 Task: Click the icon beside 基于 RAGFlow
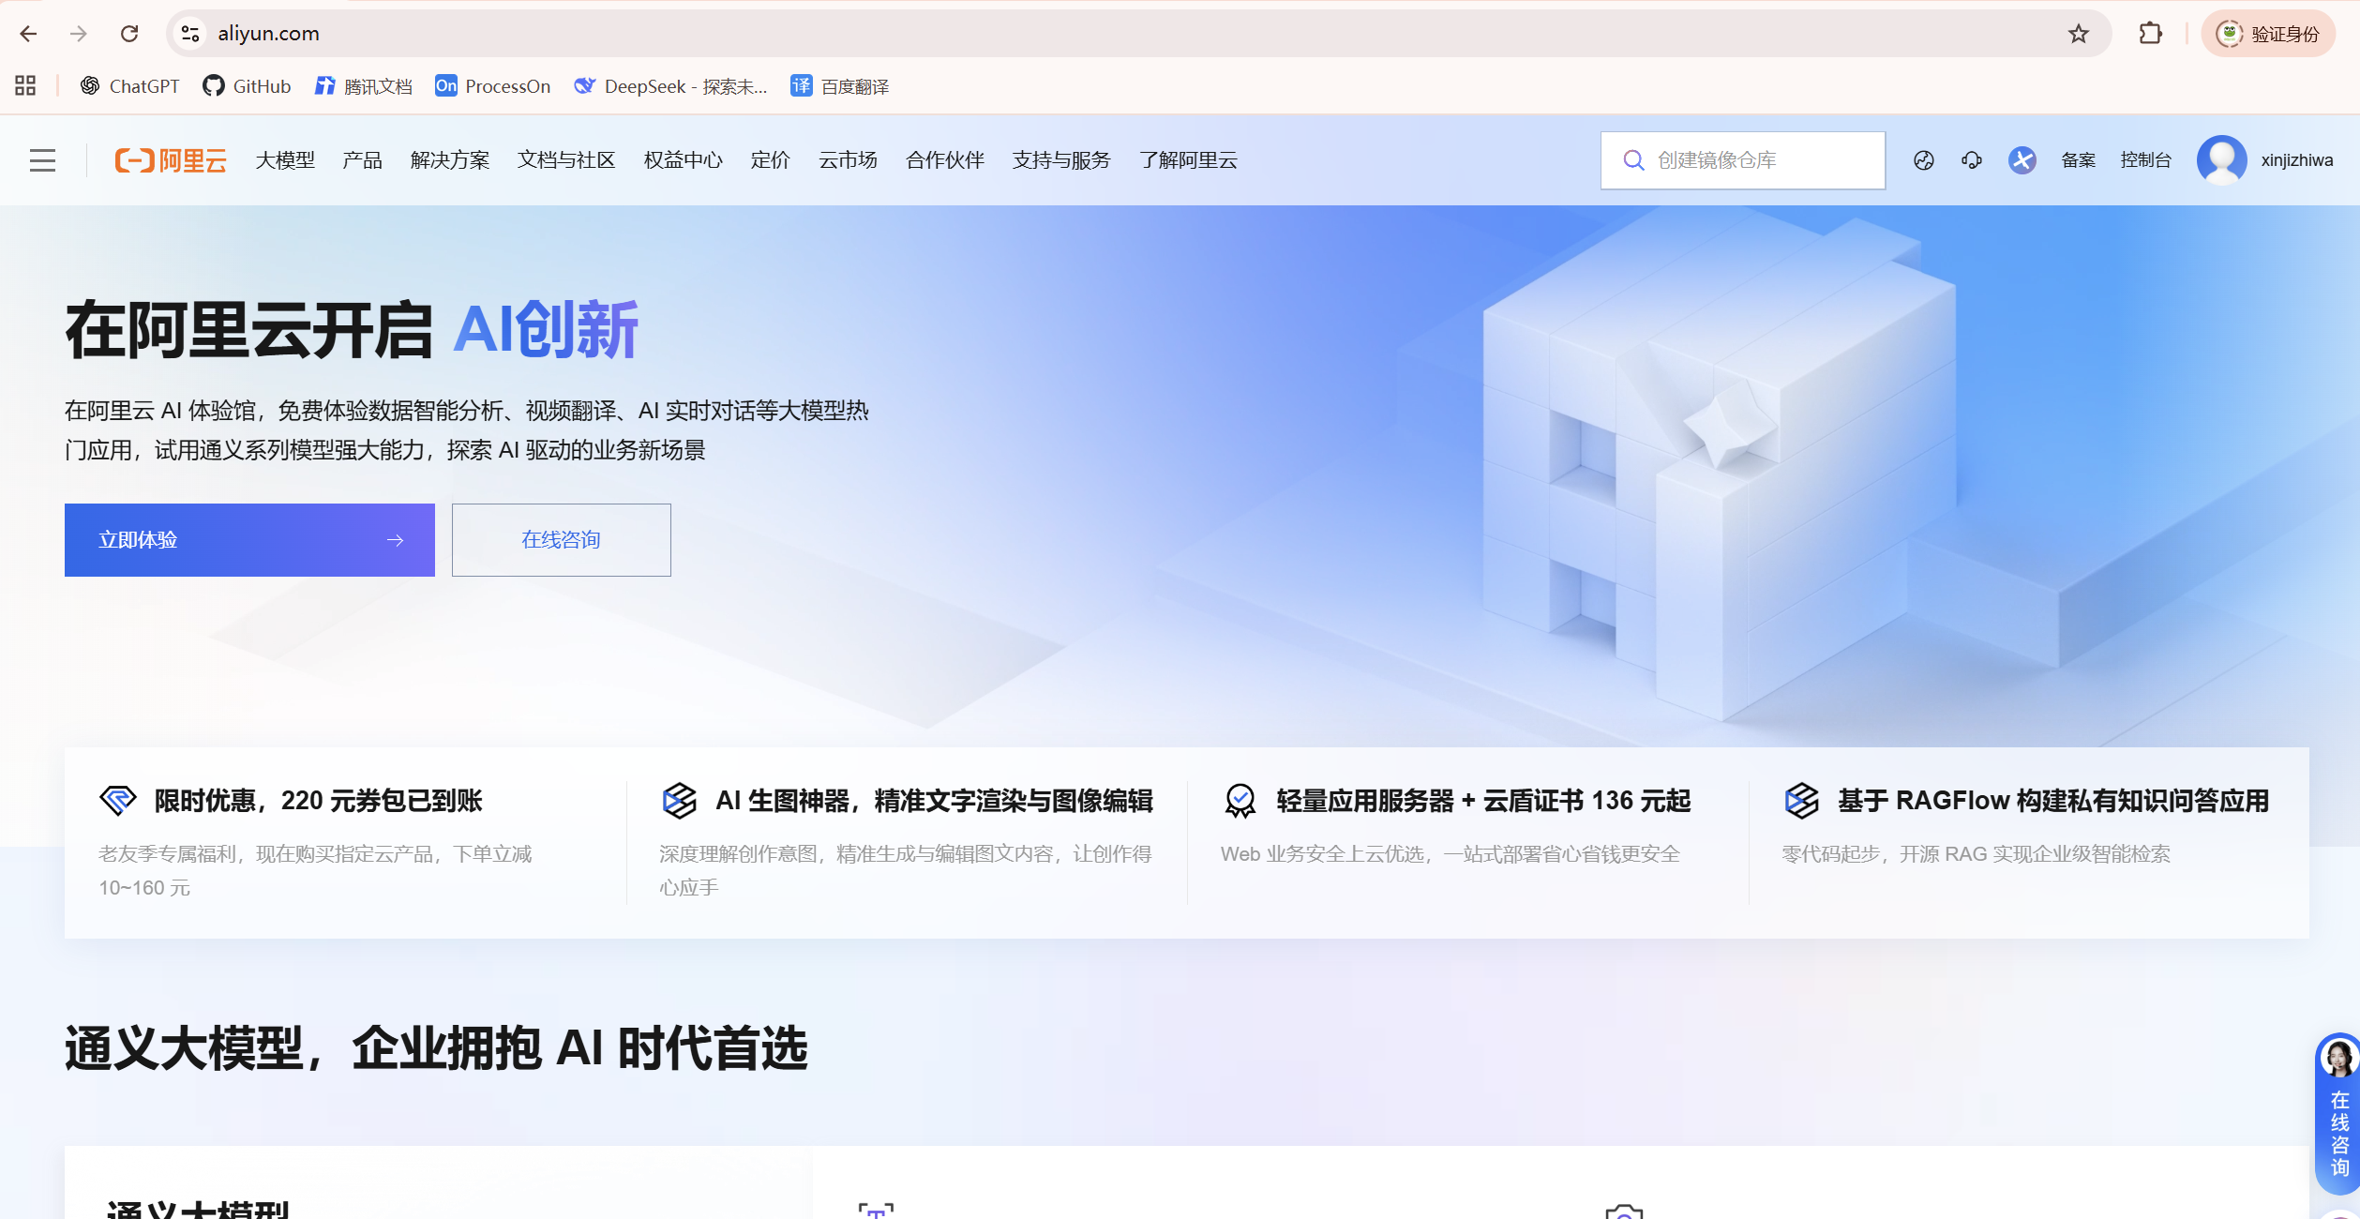point(1800,801)
